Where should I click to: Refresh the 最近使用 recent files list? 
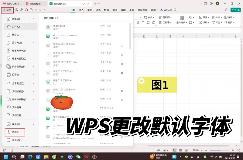56,18
